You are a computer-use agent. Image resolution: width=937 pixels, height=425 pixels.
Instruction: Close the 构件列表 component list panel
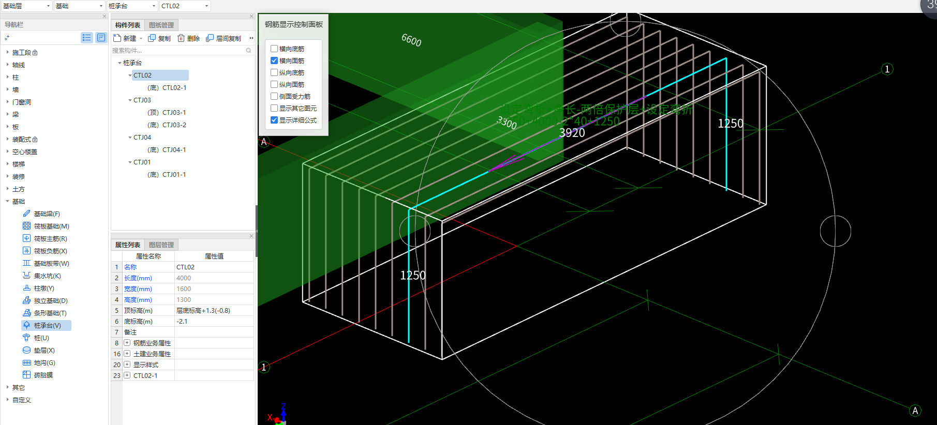[251, 17]
